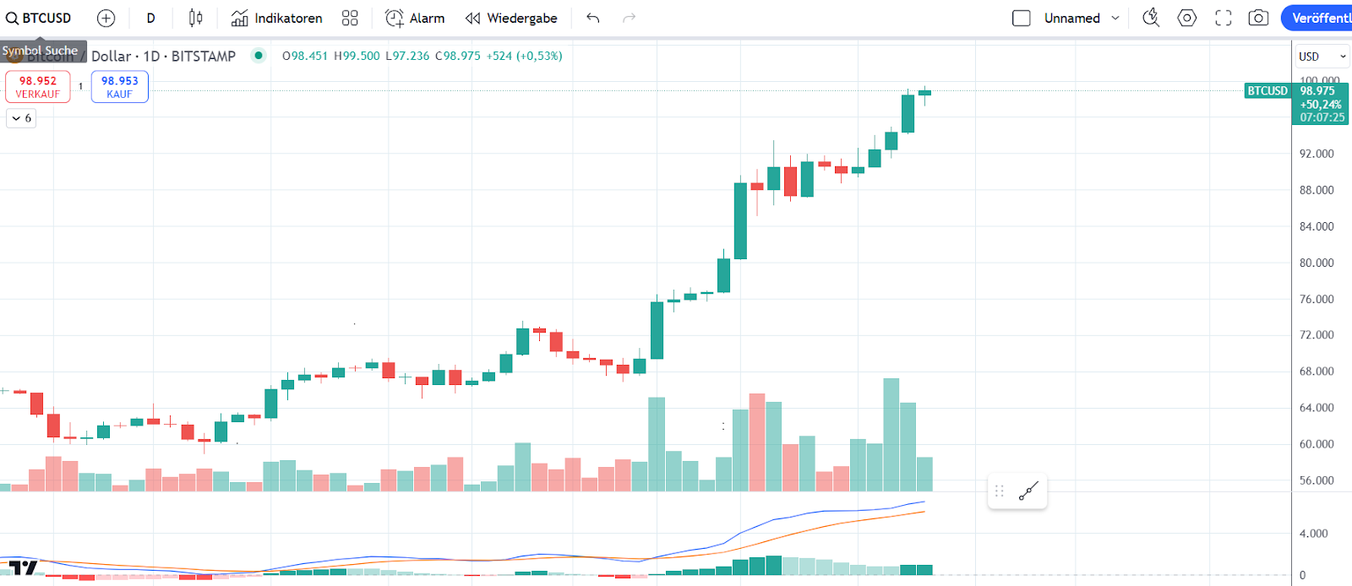Add symbol to compare via plus icon
The image size is (1352, 586).
(106, 18)
